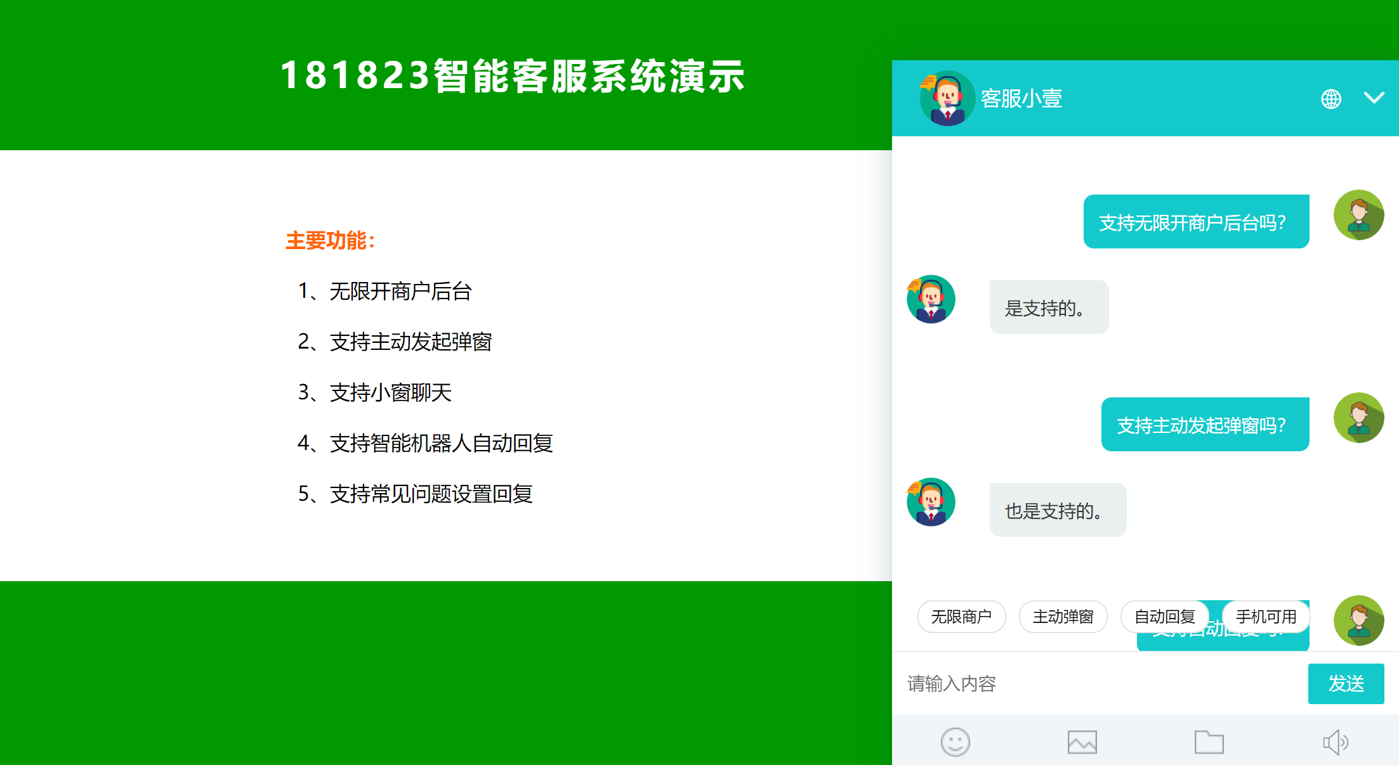Collapse chat window with down chevron

pos(1374,98)
